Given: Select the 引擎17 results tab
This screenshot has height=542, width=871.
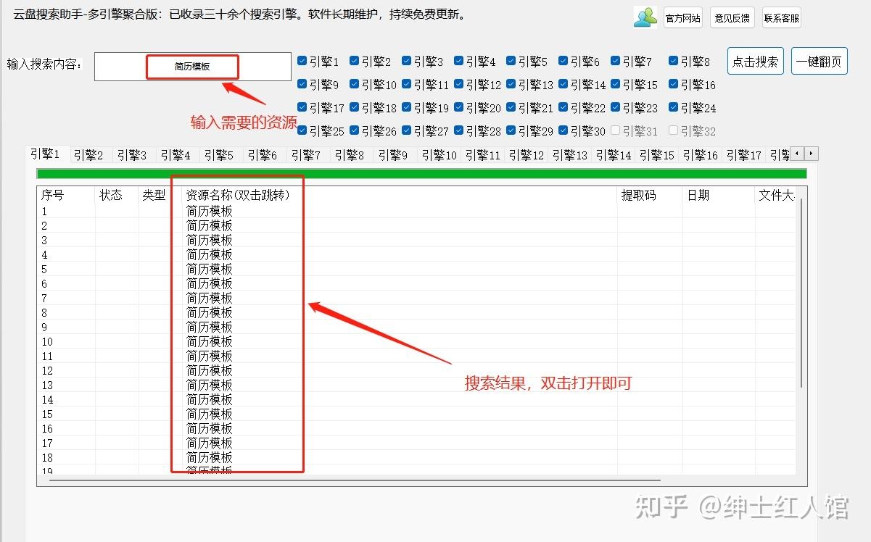Looking at the screenshot, I should point(743,154).
